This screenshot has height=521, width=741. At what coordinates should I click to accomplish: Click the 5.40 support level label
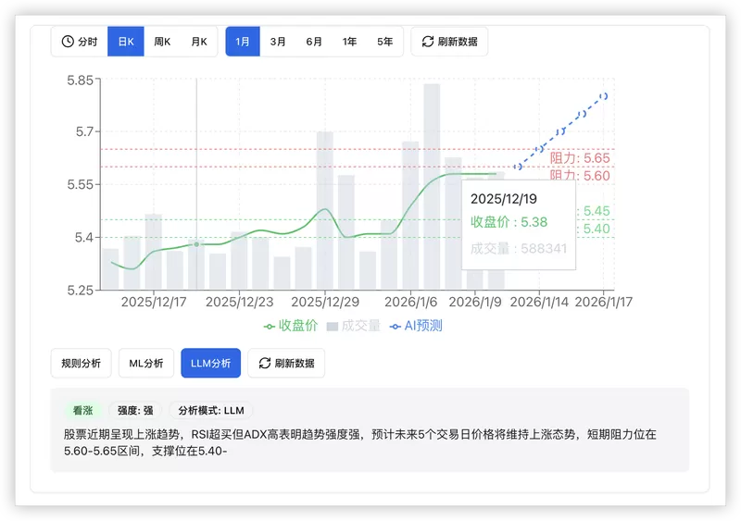tap(594, 229)
